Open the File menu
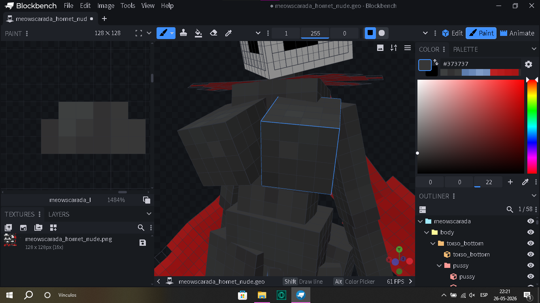This screenshot has width=540, height=303. (x=68, y=6)
